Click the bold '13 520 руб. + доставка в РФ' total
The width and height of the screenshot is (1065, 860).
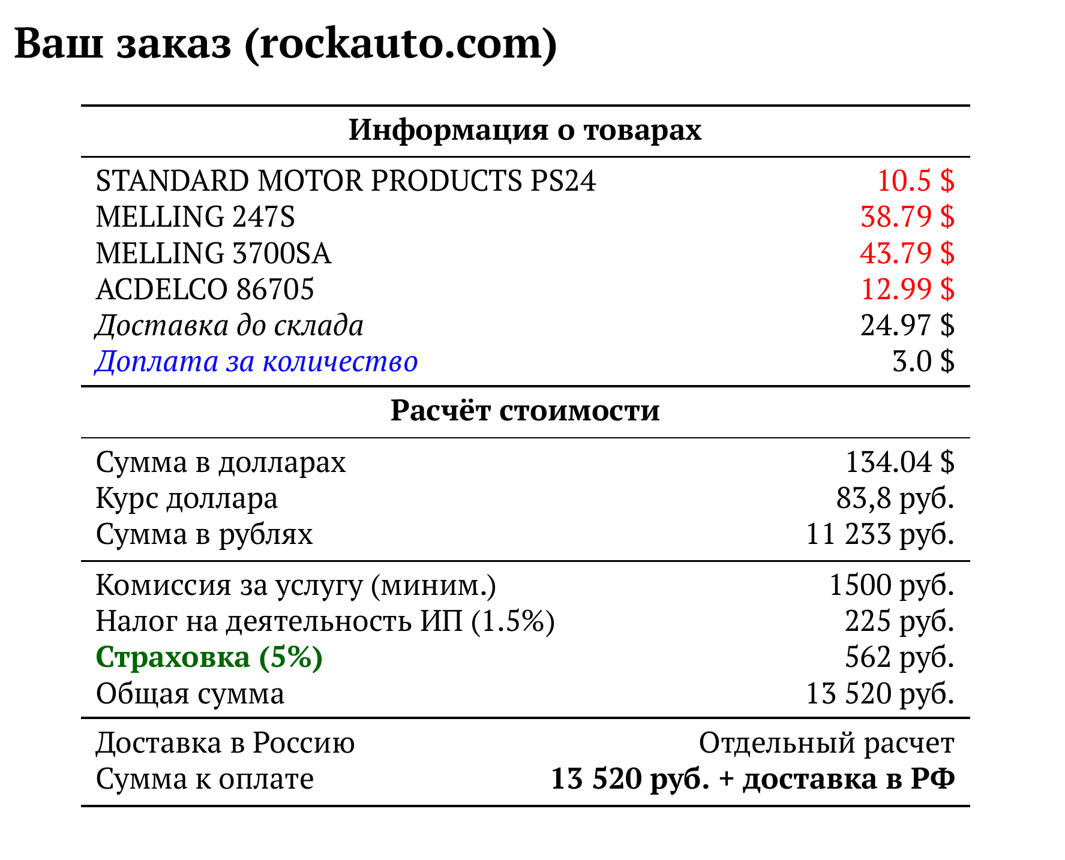tap(752, 779)
